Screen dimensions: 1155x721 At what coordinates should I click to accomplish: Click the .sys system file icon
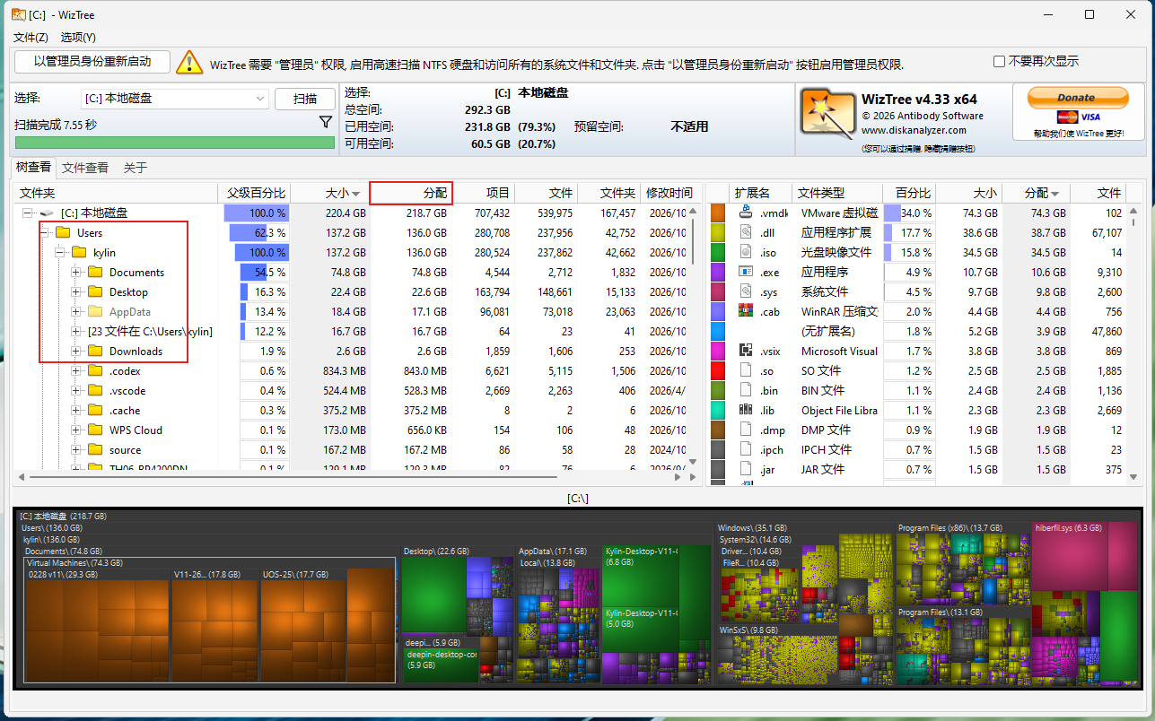745,291
